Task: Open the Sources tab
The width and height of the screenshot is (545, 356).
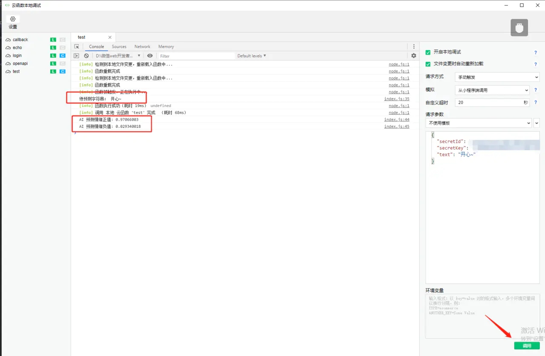Action: point(119,47)
